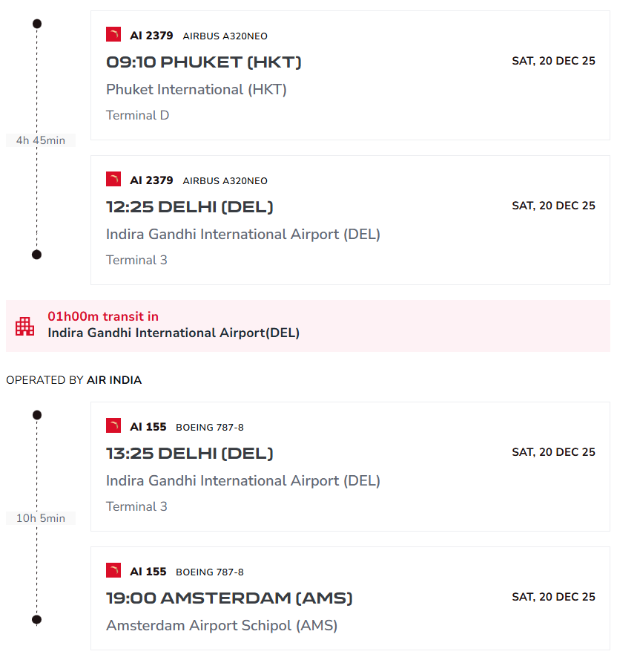617x660 pixels.
Task: Click the 09:10 PHUKET (HKT) heading
Action: (204, 62)
